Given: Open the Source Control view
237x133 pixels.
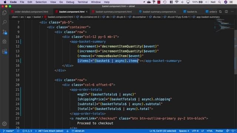Looking at the screenshot, I should 4,32.
